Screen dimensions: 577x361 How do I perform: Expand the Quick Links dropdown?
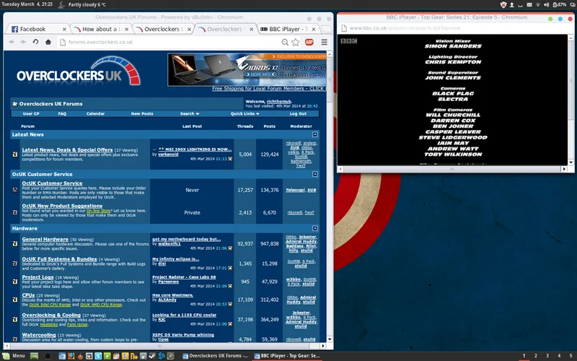pos(245,114)
